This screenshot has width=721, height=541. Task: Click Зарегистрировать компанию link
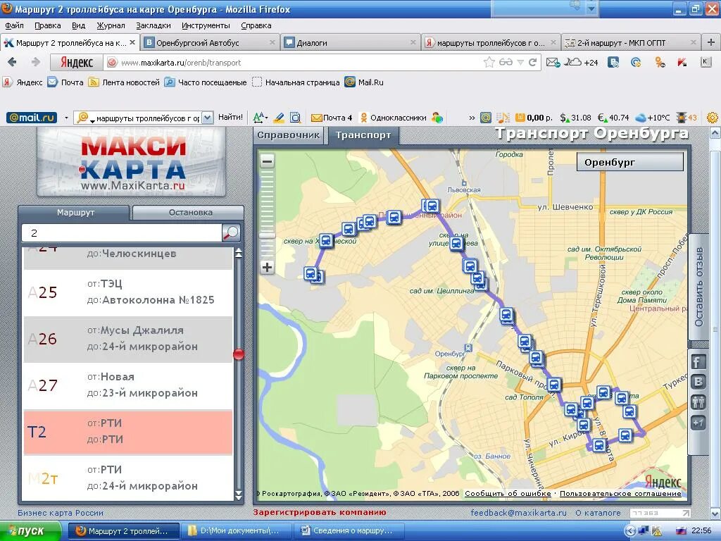pos(320,512)
